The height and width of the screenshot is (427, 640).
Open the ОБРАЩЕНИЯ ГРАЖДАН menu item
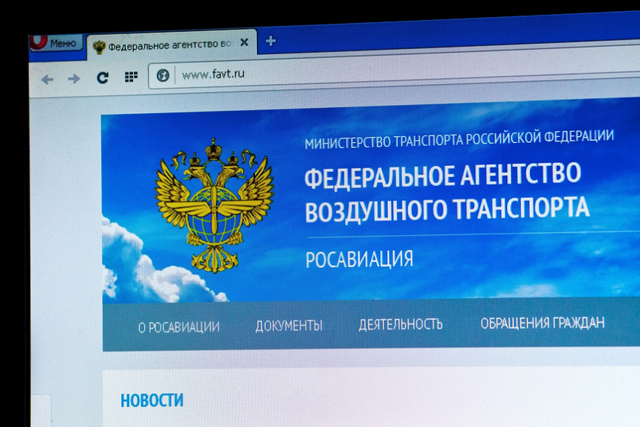[x=543, y=323]
